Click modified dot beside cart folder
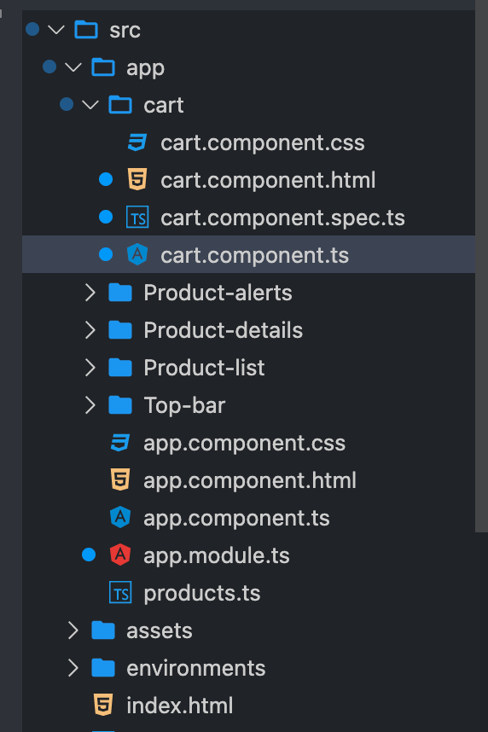The width and height of the screenshot is (488, 732). pyautogui.click(x=67, y=104)
